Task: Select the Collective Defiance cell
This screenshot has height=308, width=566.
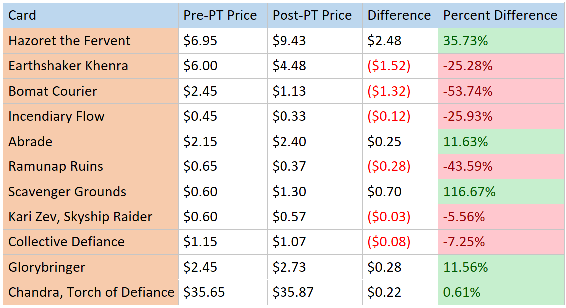Action: [x=90, y=242]
